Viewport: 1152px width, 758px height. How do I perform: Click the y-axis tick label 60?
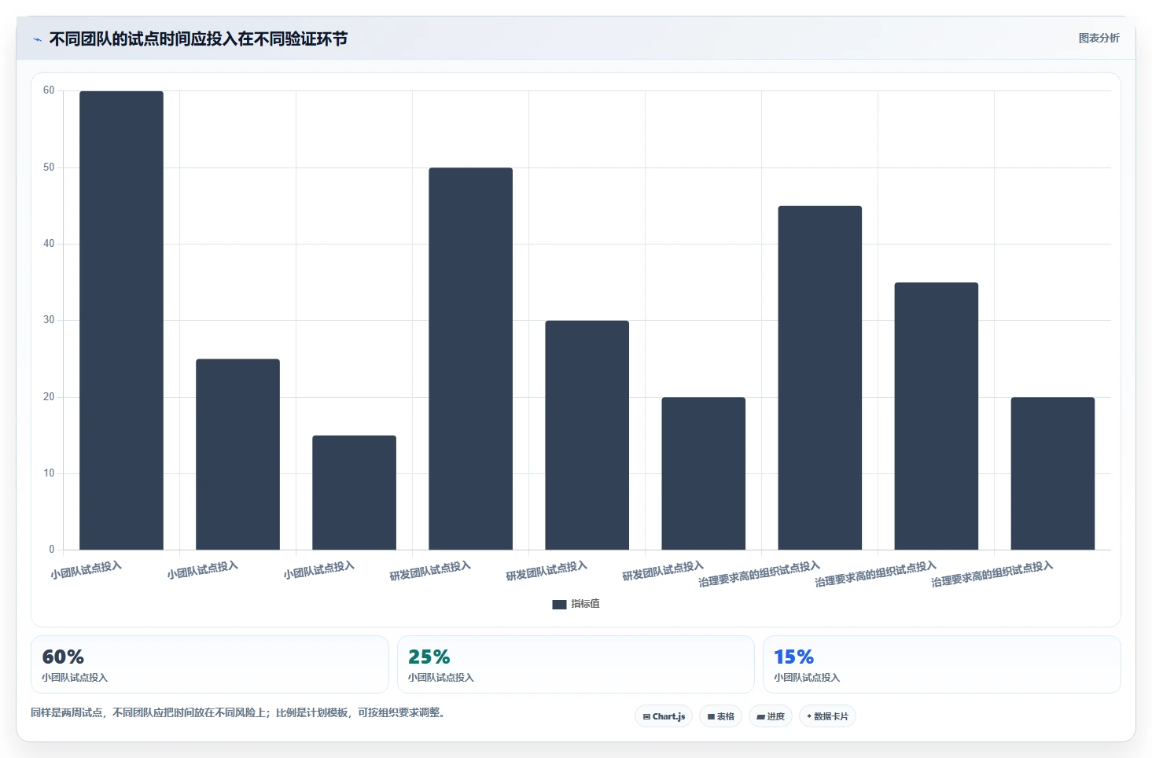(49, 90)
